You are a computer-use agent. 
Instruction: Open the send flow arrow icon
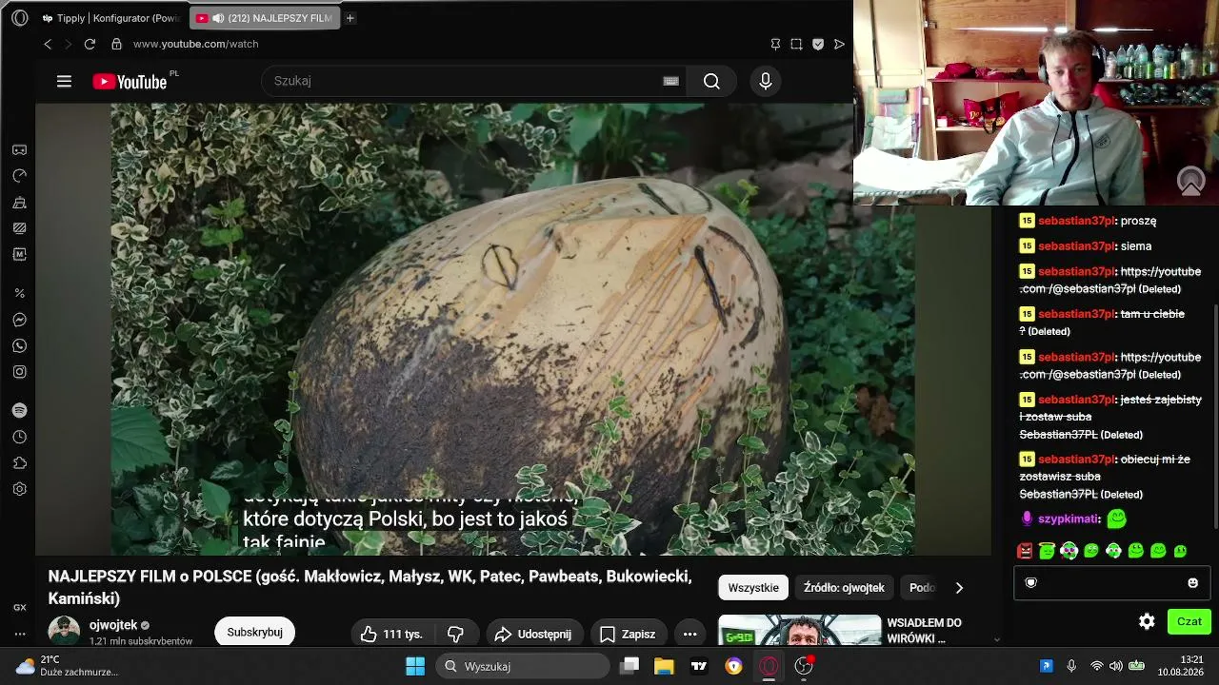point(839,44)
